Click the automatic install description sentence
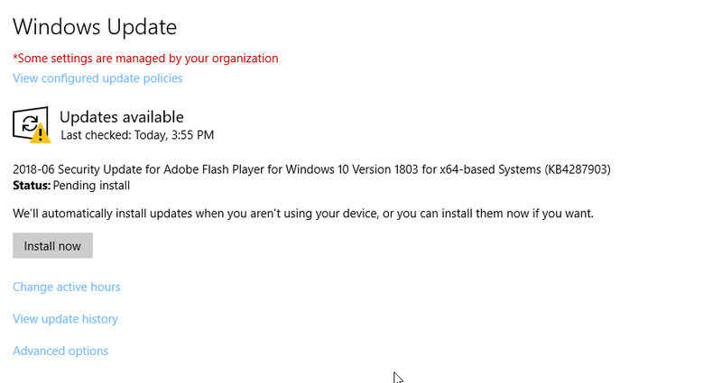This screenshot has height=383, width=722. click(303, 214)
